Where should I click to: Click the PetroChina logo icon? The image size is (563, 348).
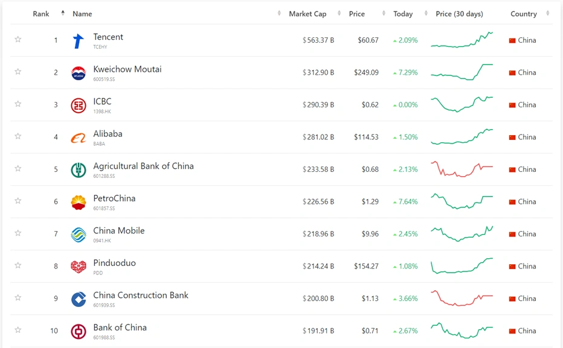(79, 202)
